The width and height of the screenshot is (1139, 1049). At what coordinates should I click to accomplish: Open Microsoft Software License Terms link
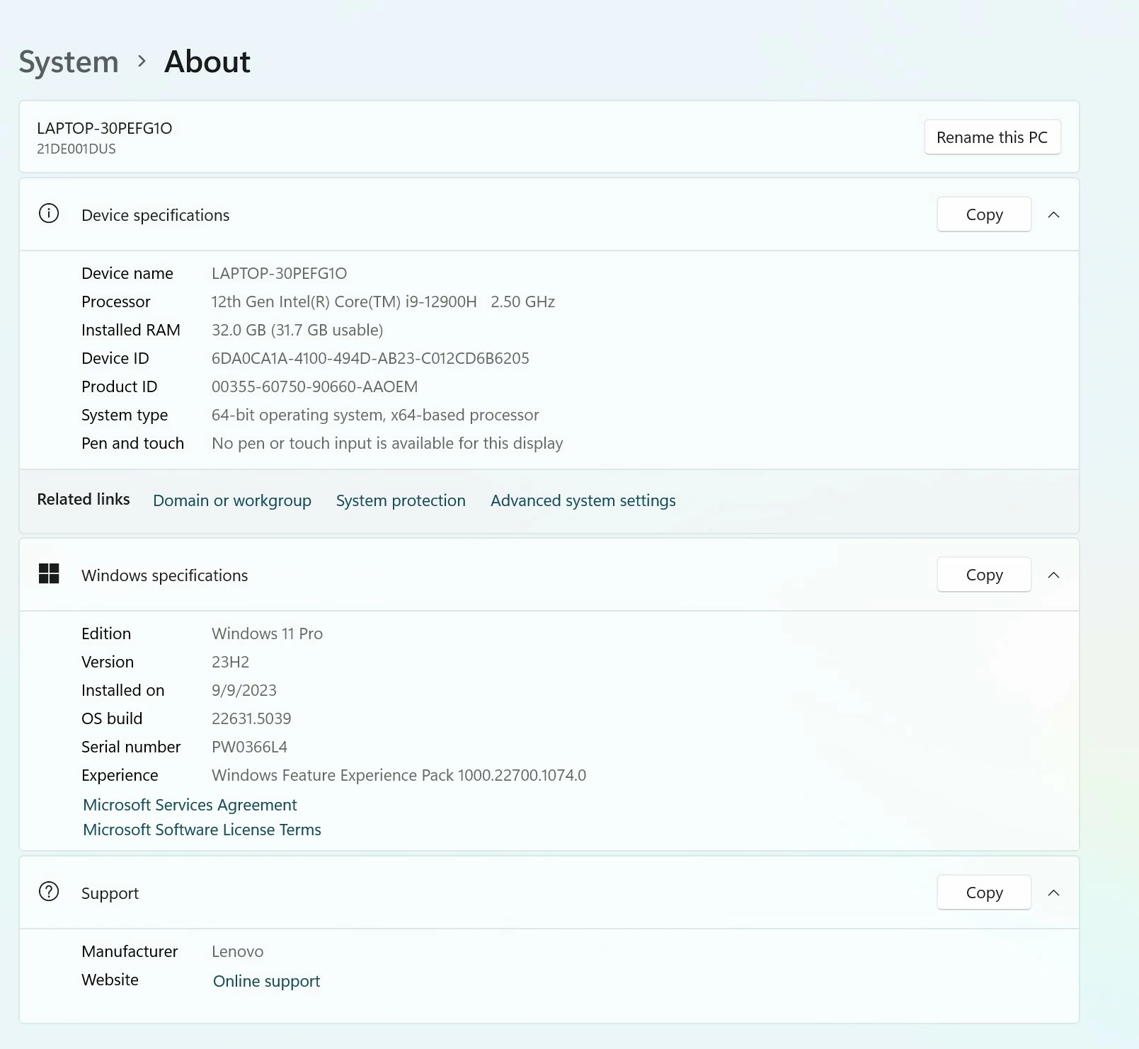pos(202,830)
